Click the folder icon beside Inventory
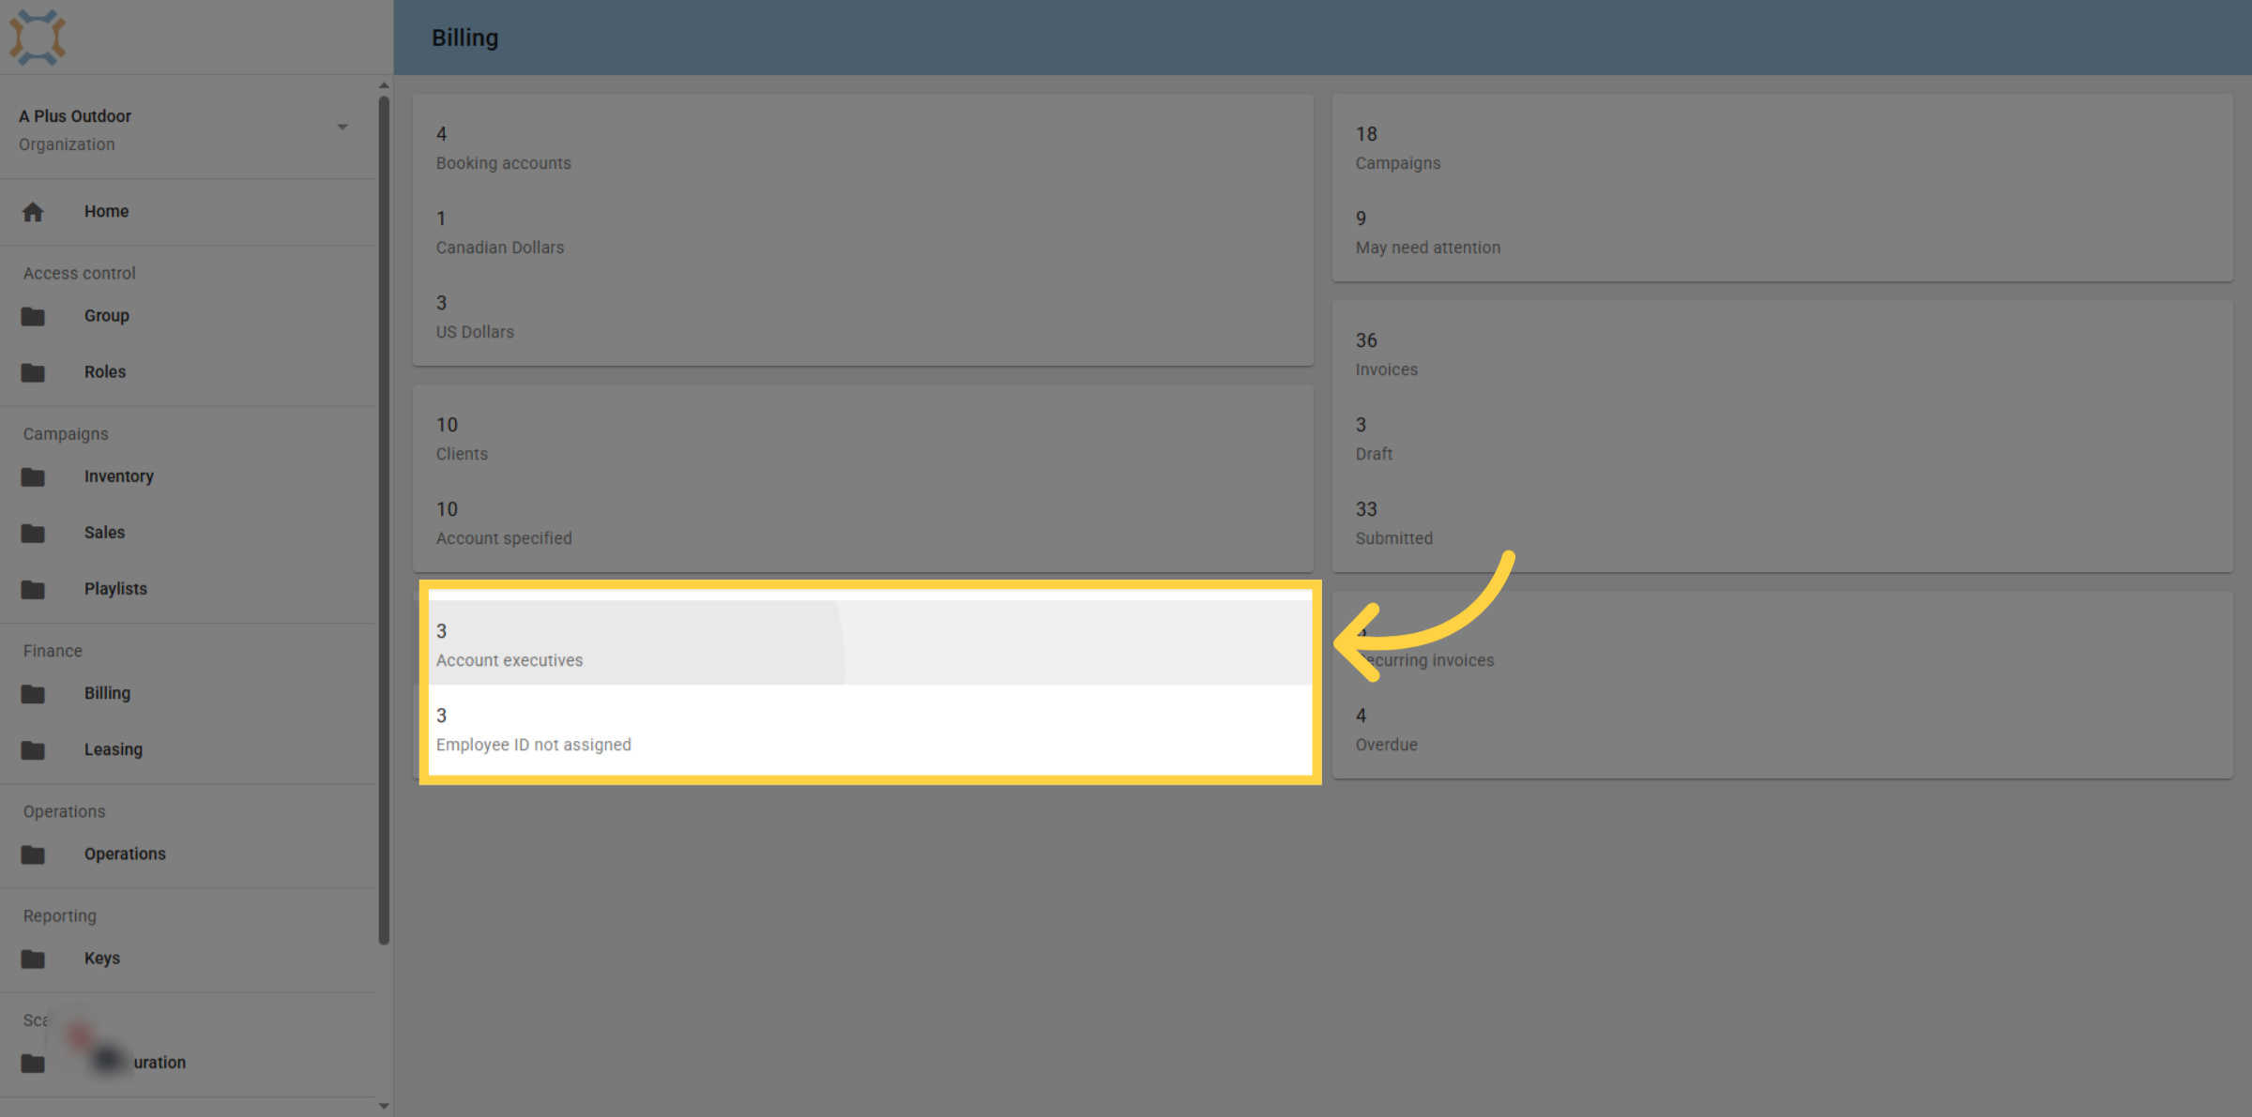Image resolution: width=2252 pixels, height=1117 pixels. coord(33,476)
